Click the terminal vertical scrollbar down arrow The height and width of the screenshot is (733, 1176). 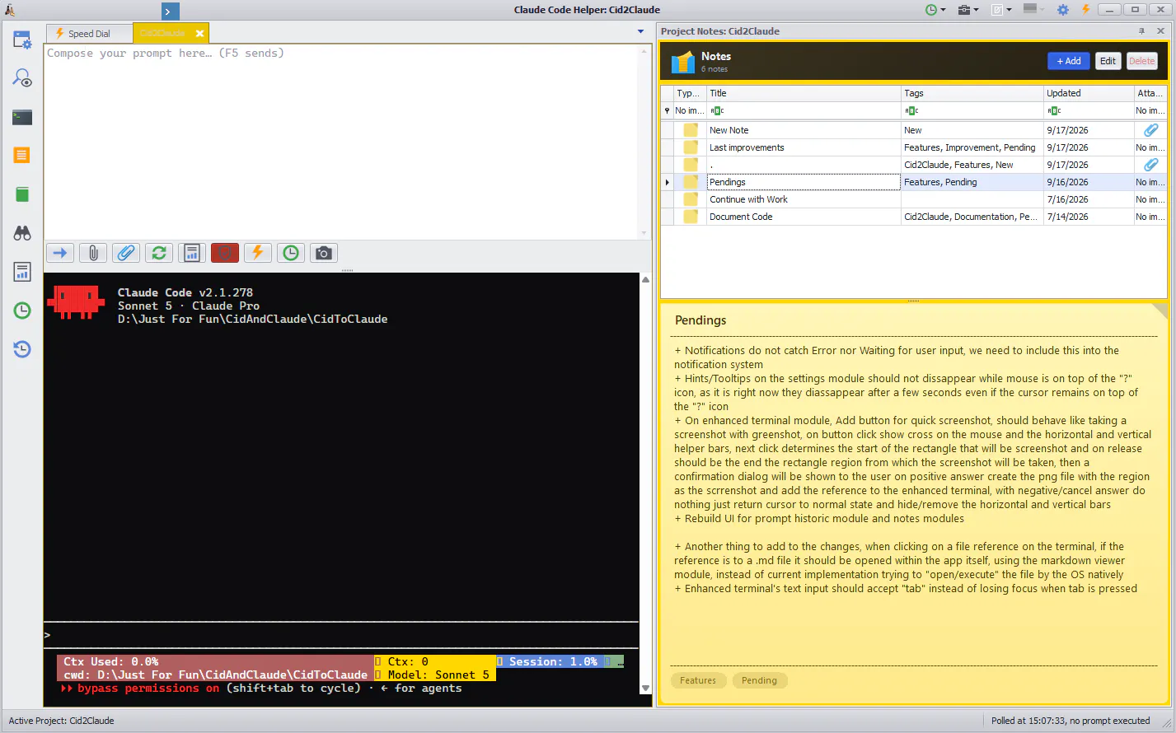pos(645,688)
